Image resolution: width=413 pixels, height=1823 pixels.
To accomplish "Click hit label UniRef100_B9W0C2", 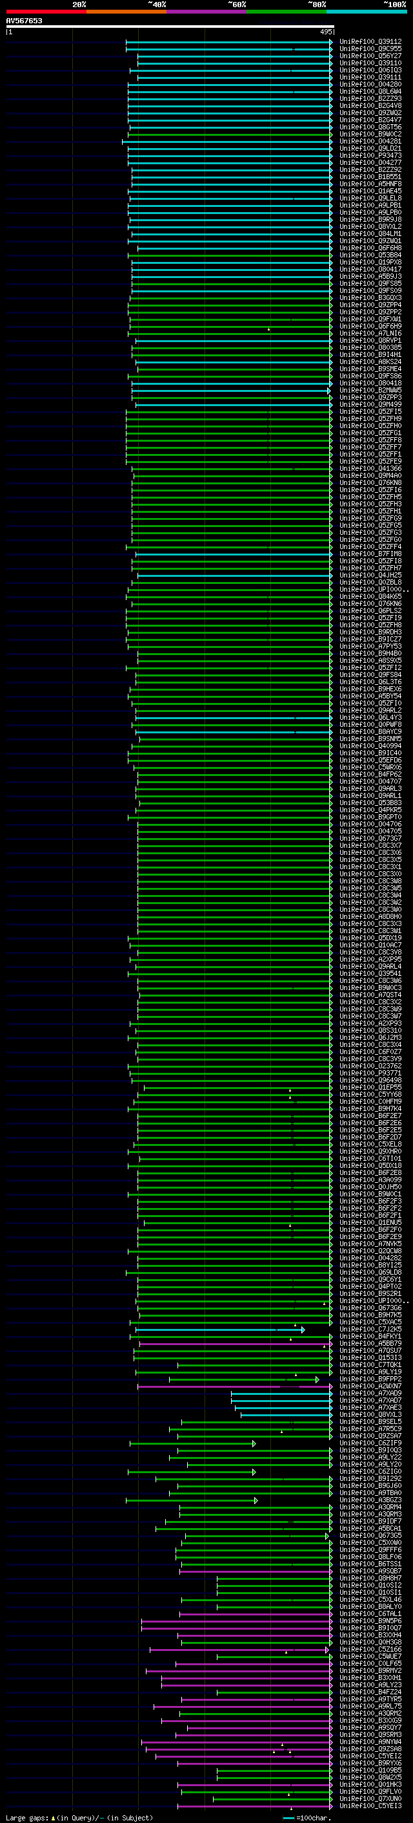I will 370,135.
